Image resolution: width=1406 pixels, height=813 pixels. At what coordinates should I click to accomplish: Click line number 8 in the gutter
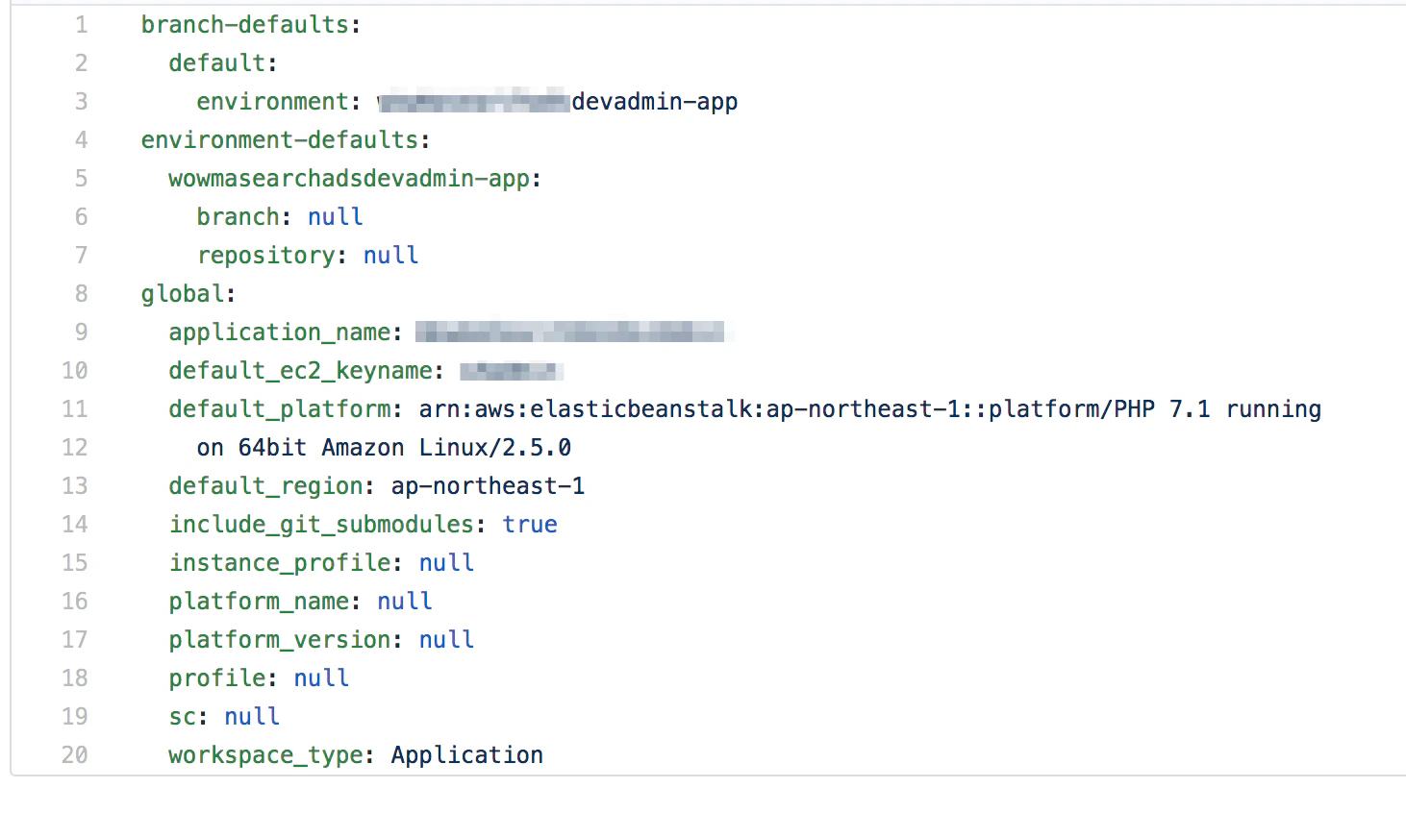click(82, 294)
